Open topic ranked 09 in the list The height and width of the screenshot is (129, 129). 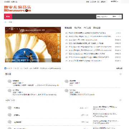(85, 61)
